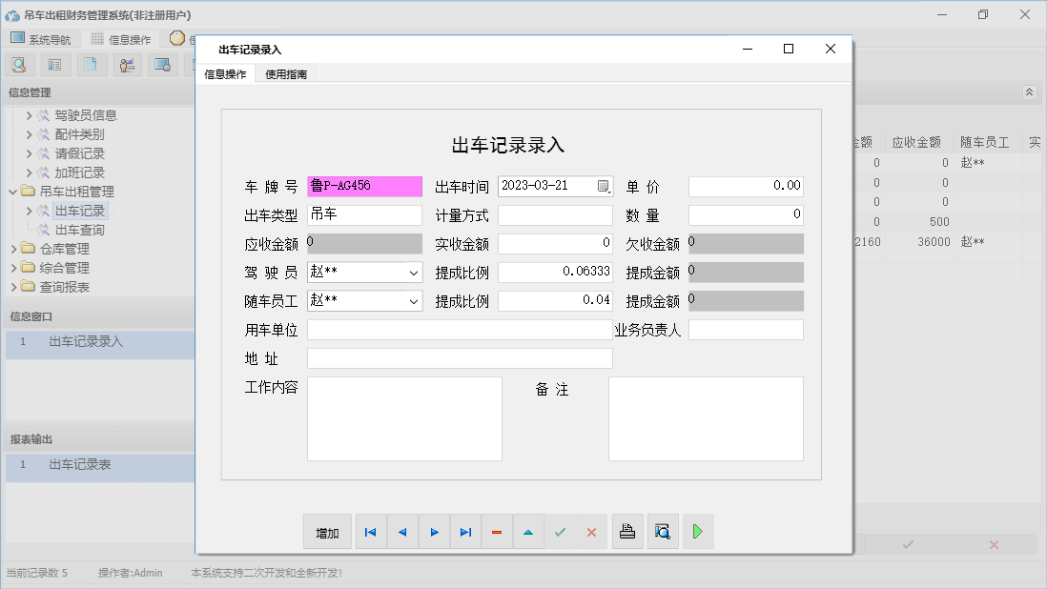Screen dimensions: 1047x589
Task: Open the 随车员工 employee dropdown
Action: pyautogui.click(x=413, y=300)
